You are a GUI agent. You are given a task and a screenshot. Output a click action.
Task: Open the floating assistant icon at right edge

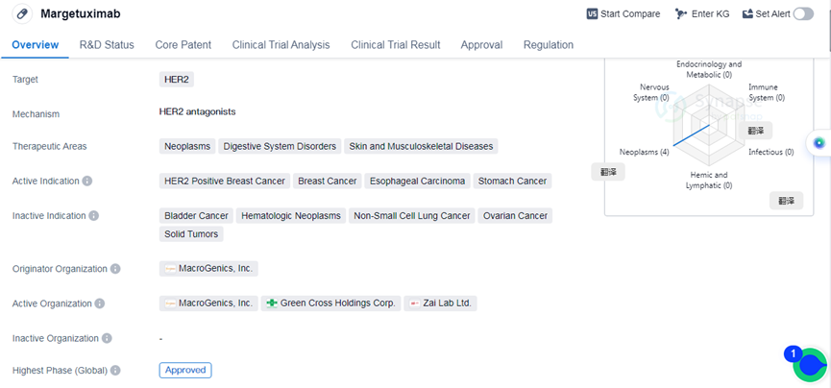click(x=819, y=143)
